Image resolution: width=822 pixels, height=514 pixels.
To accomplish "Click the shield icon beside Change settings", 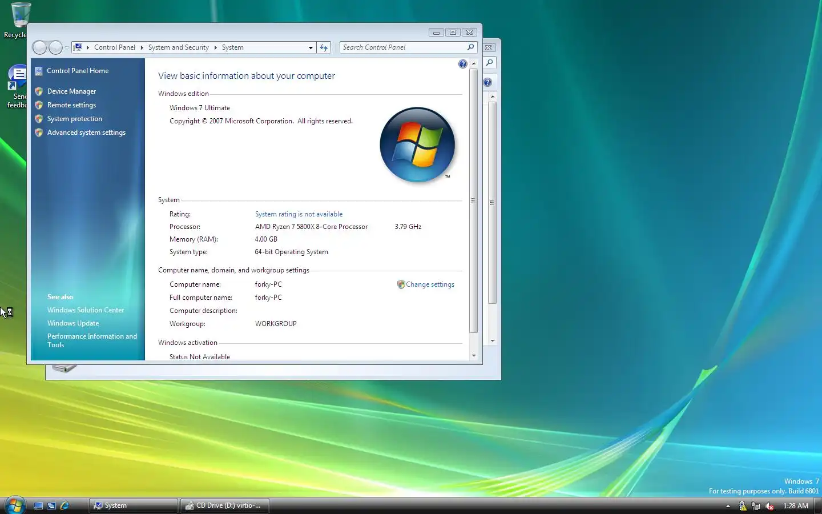I will (x=401, y=284).
